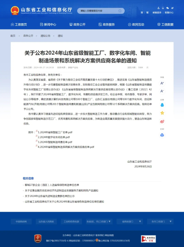184x247 pixels.
Task: Click the 鲁ICP备20017556号-6 record link
Action: pyautogui.click(x=57, y=241)
